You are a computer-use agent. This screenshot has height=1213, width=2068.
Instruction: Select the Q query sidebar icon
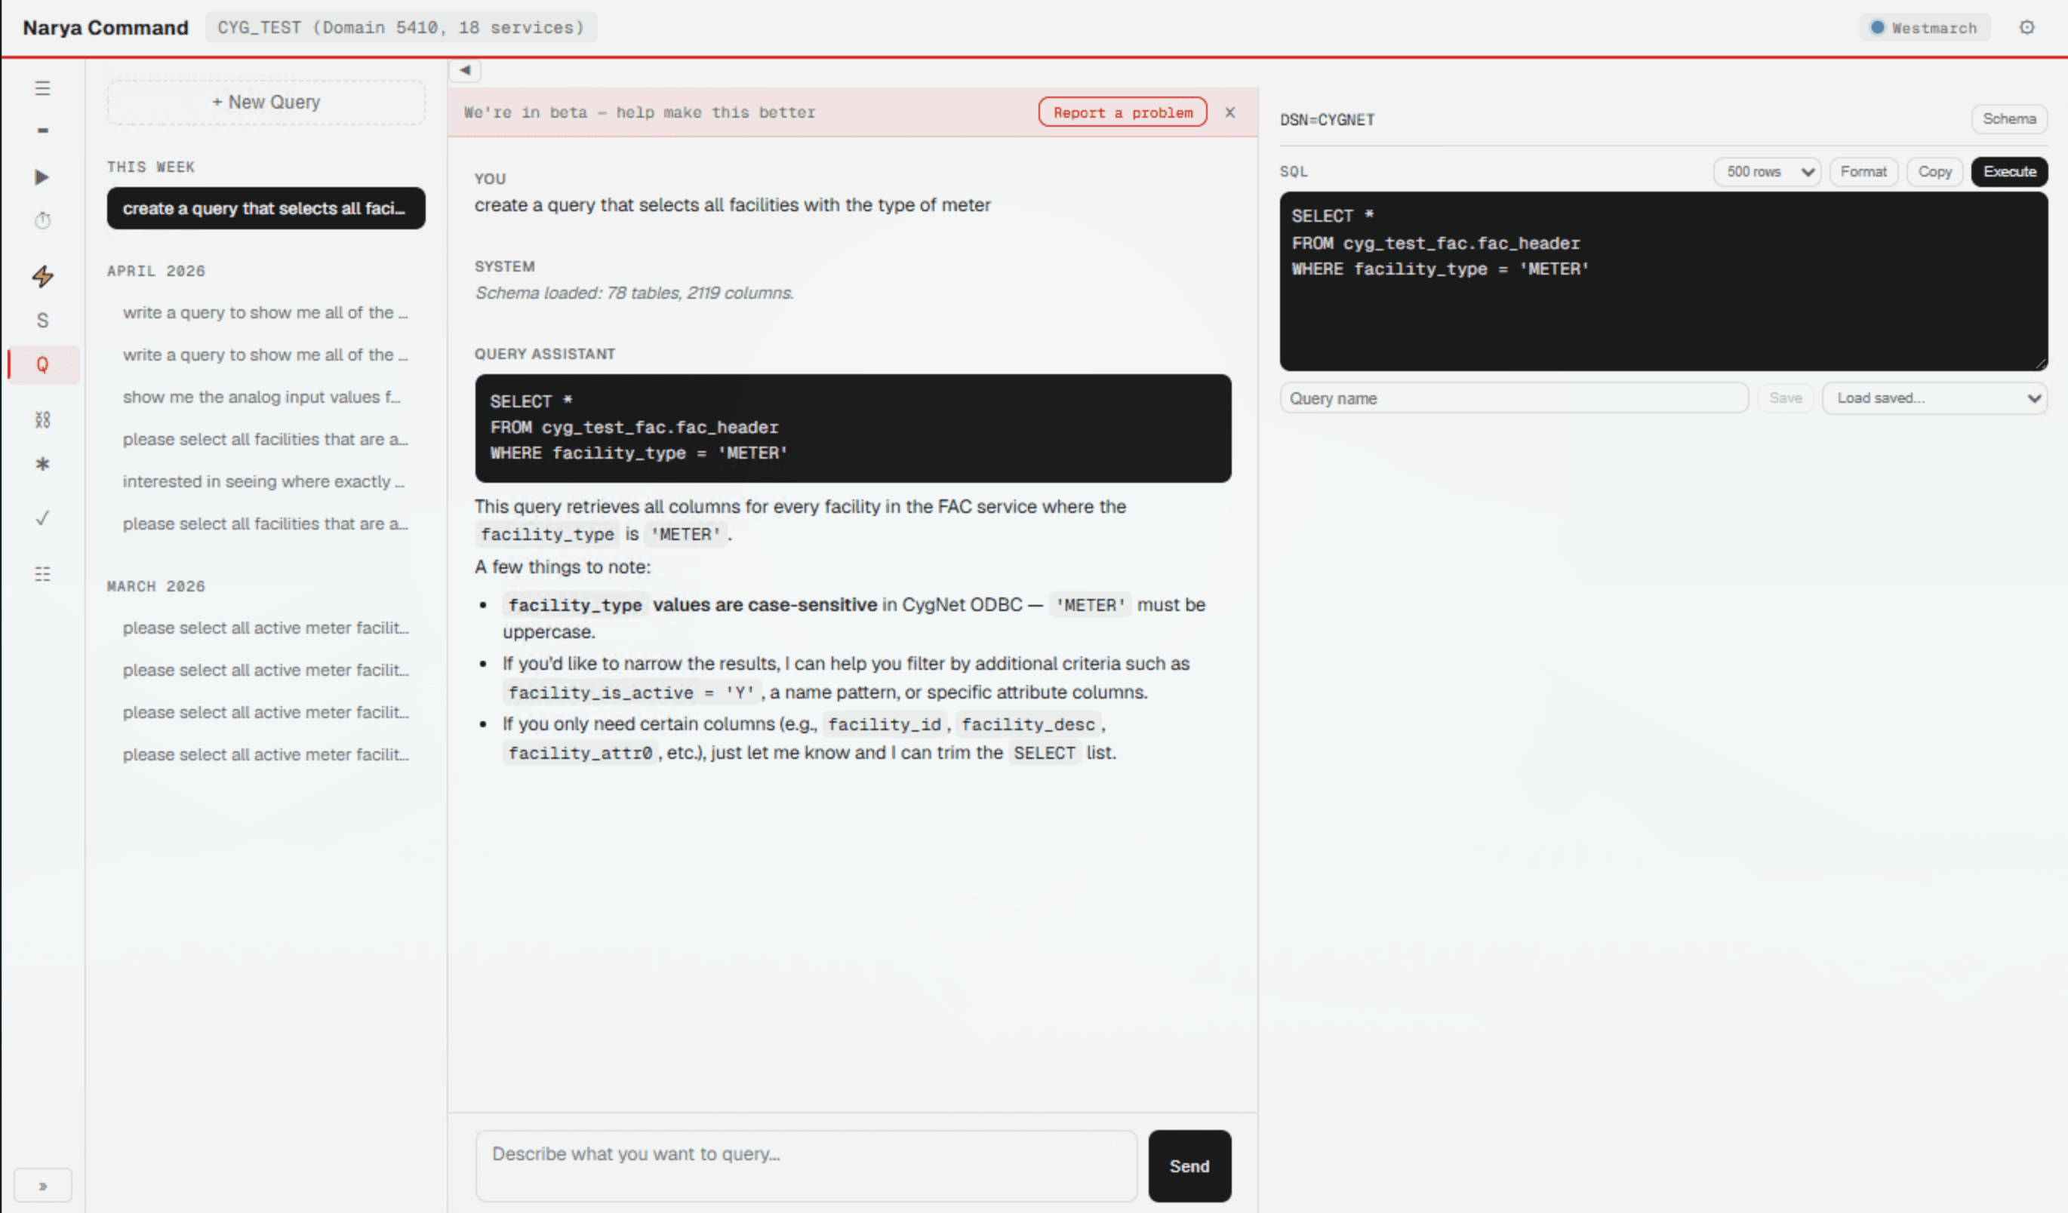[x=43, y=364]
